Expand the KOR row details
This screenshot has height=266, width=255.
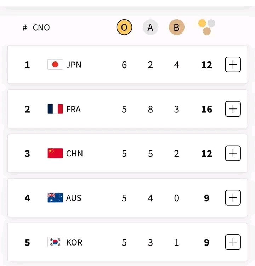click(x=233, y=242)
